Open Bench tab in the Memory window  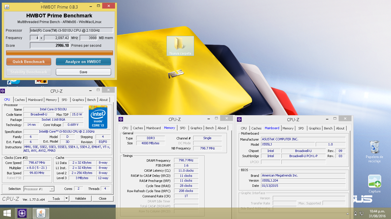210,128
